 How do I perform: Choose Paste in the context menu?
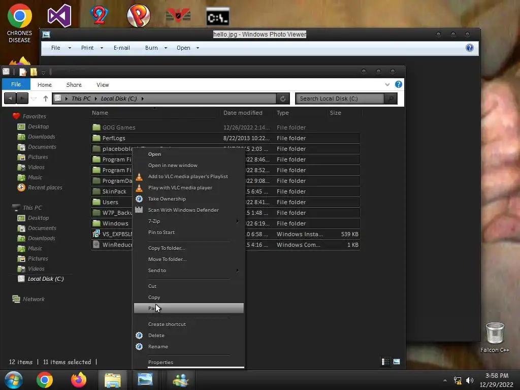point(189,308)
